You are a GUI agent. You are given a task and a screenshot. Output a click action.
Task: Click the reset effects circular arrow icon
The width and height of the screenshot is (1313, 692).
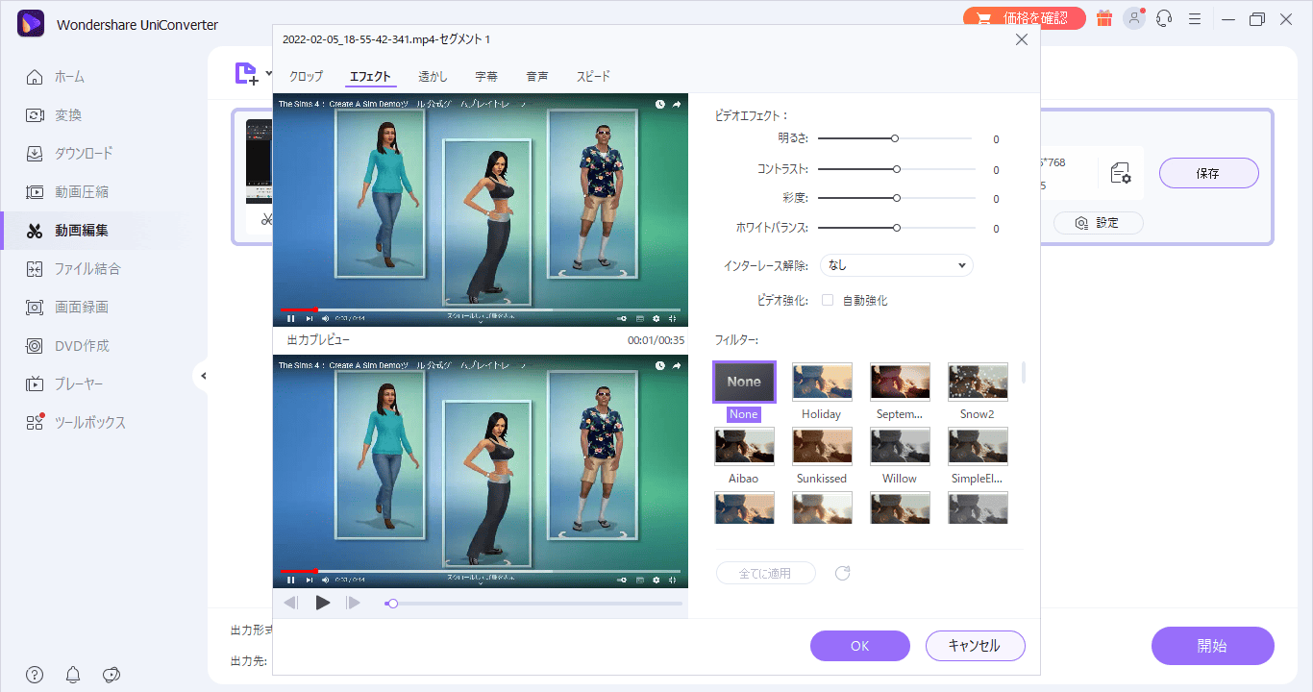(x=843, y=573)
